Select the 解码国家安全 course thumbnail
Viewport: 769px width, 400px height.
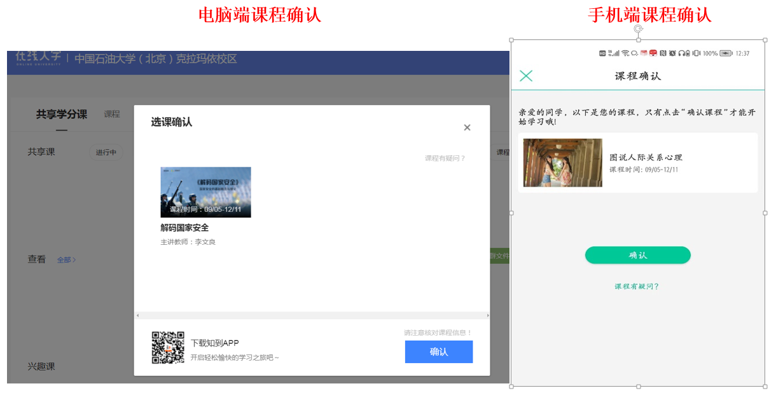205,192
